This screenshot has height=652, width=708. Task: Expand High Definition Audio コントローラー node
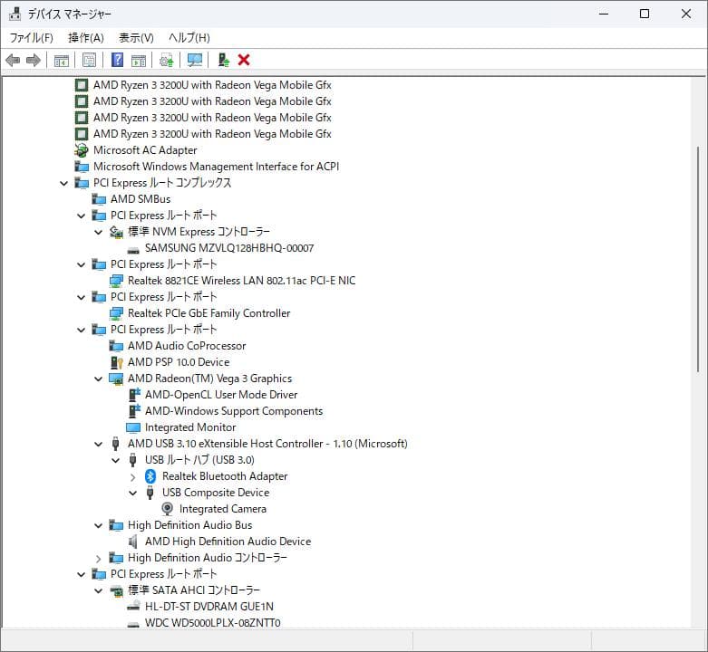(99, 558)
